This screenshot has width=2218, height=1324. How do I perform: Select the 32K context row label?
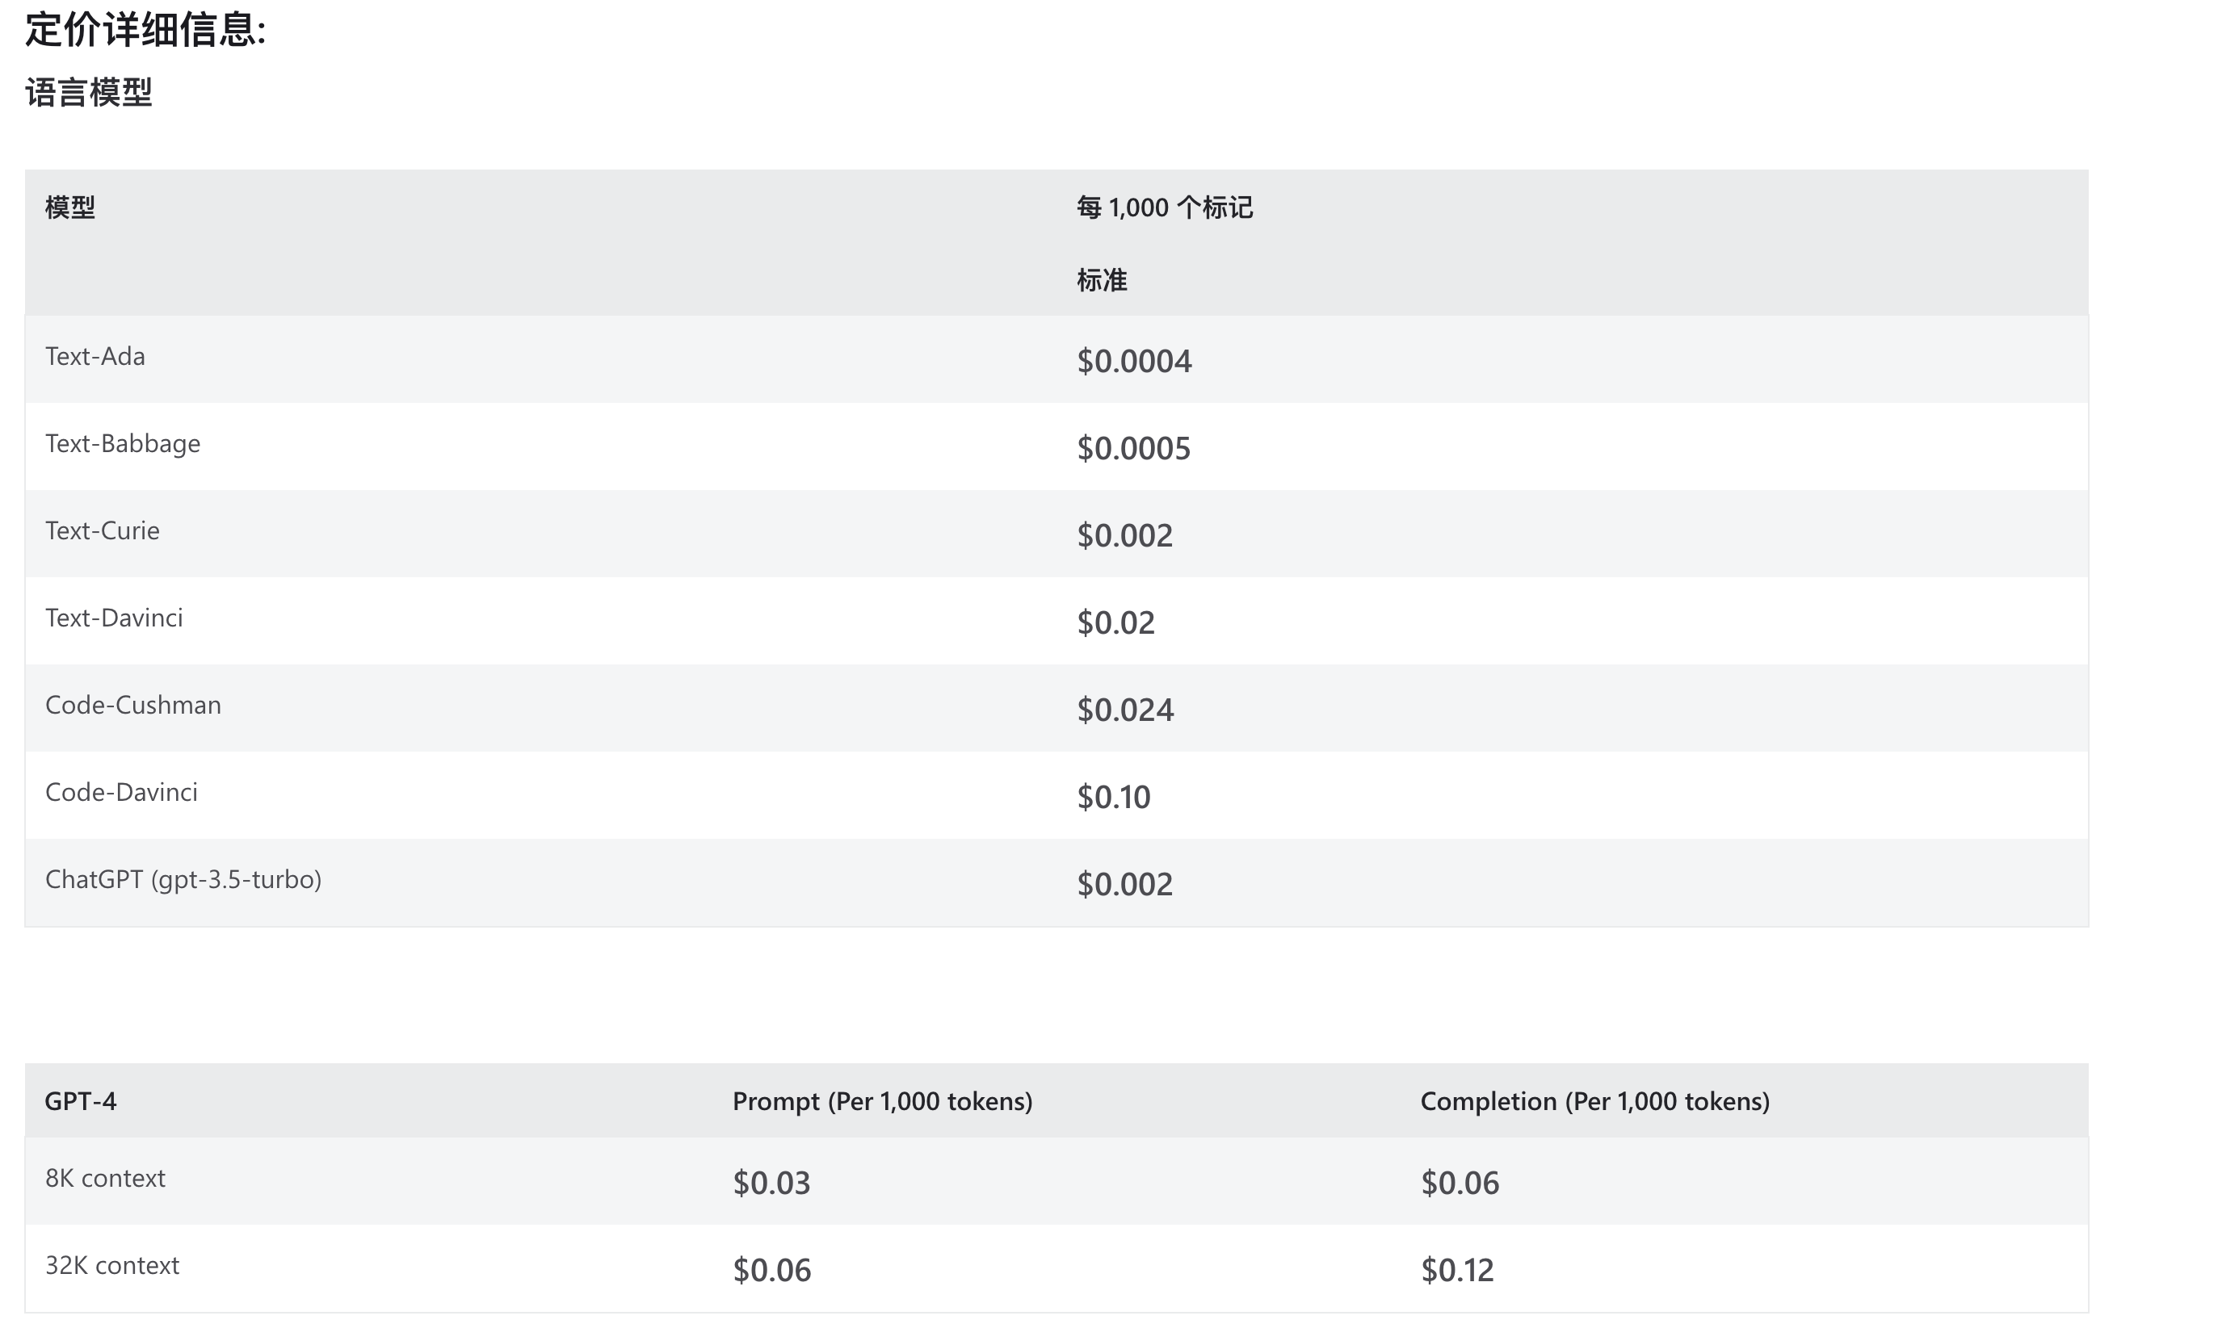pos(111,1265)
